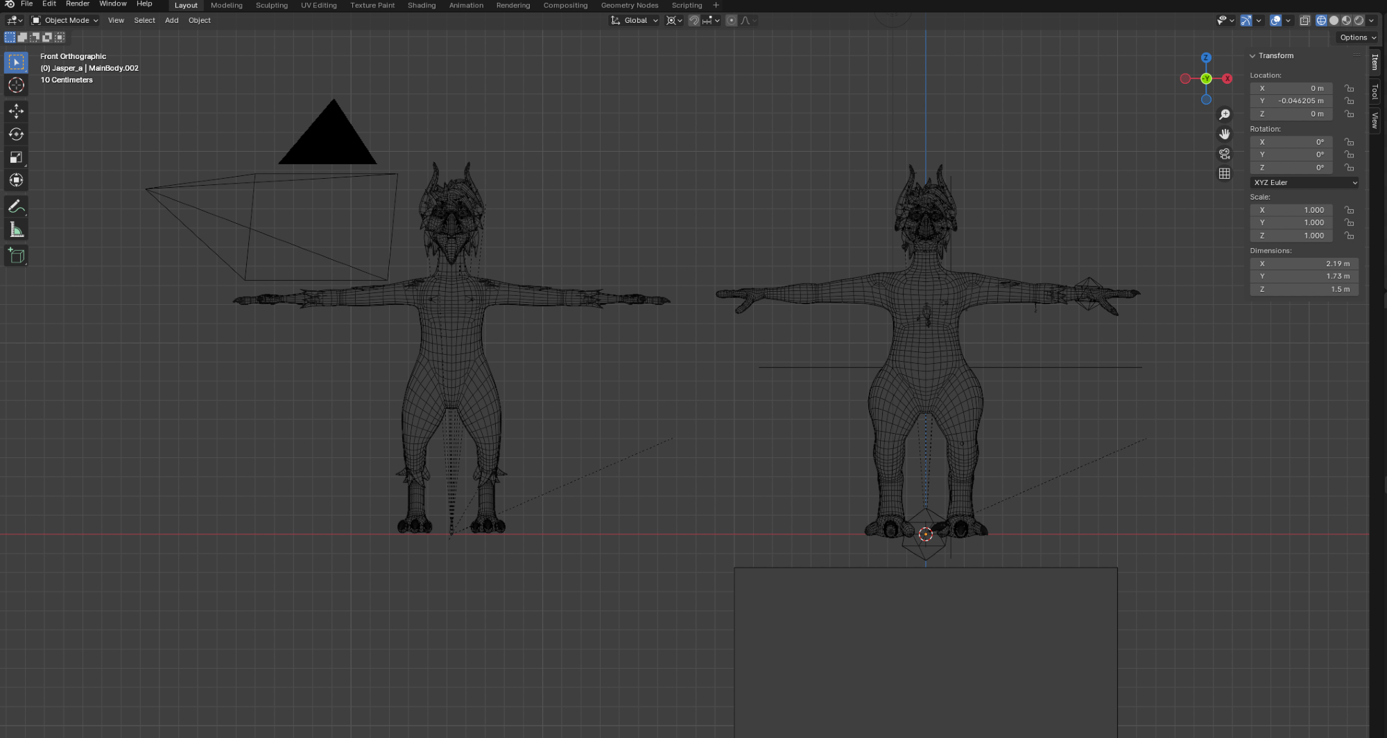This screenshot has height=738, width=1387.
Task: Select the Move tool in the toolbar
Action: (x=16, y=111)
